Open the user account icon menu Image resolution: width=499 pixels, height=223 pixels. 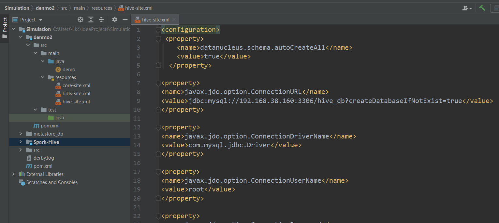(467, 8)
